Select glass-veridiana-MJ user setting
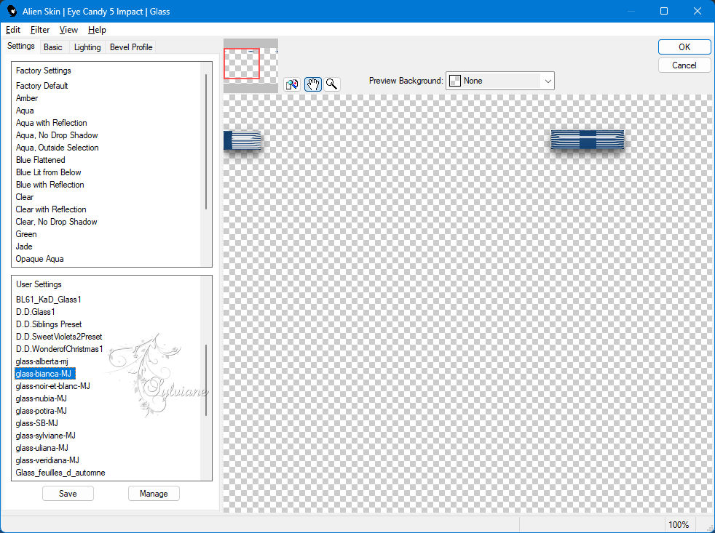This screenshot has height=533, width=715. click(x=47, y=460)
